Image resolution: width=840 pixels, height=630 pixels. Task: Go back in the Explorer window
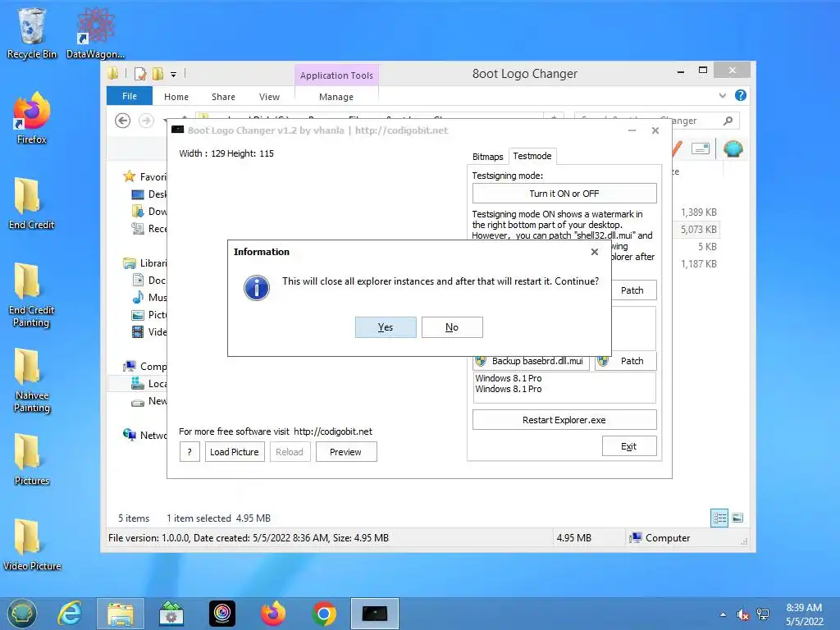[123, 121]
